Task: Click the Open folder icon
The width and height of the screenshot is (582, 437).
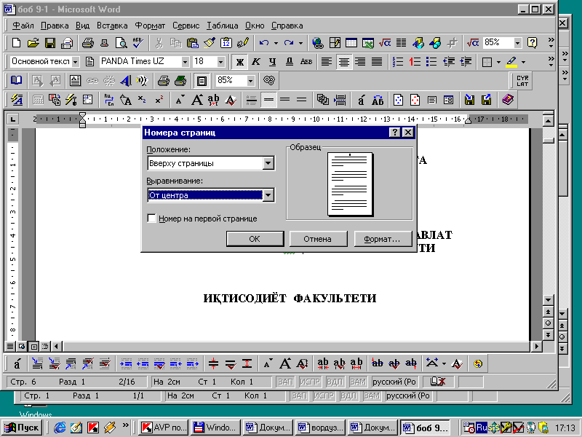Action: point(33,43)
